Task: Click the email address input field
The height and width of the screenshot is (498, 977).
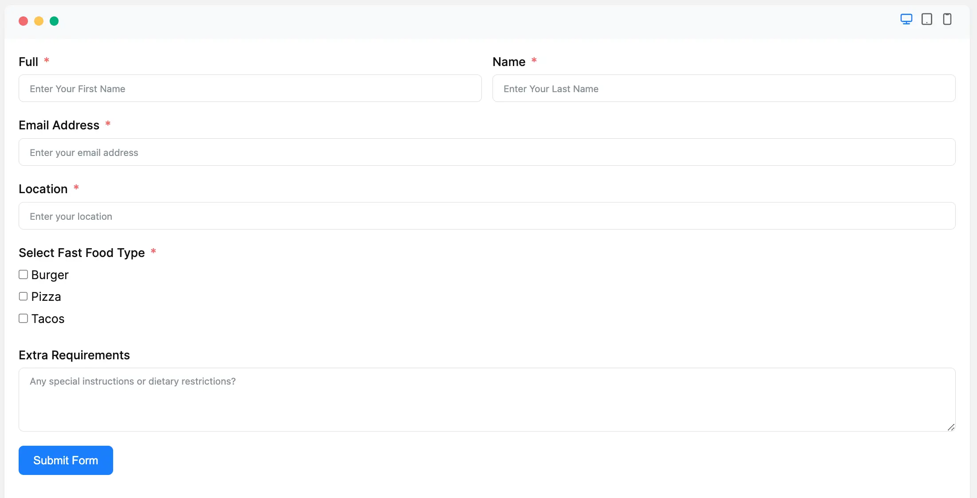Action: click(x=487, y=152)
